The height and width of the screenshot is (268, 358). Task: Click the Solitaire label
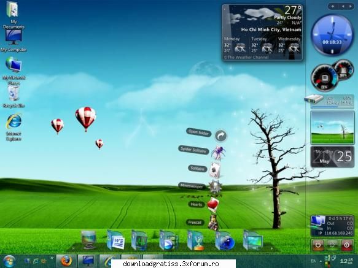(x=197, y=169)
